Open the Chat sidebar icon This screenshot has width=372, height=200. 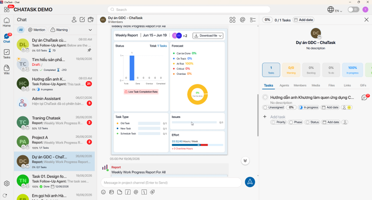(x=7, y=38)
